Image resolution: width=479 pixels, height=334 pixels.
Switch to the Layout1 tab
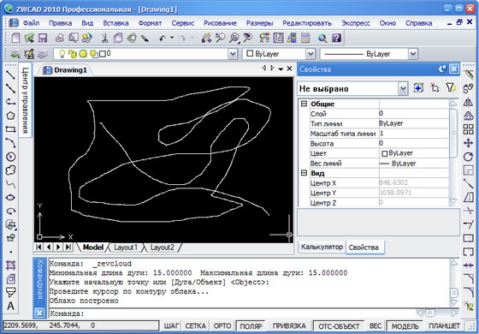click(126, 248)
